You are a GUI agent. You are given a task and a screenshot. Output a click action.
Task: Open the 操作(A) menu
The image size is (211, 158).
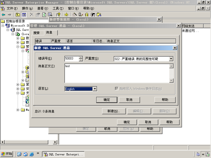[27, 8]
